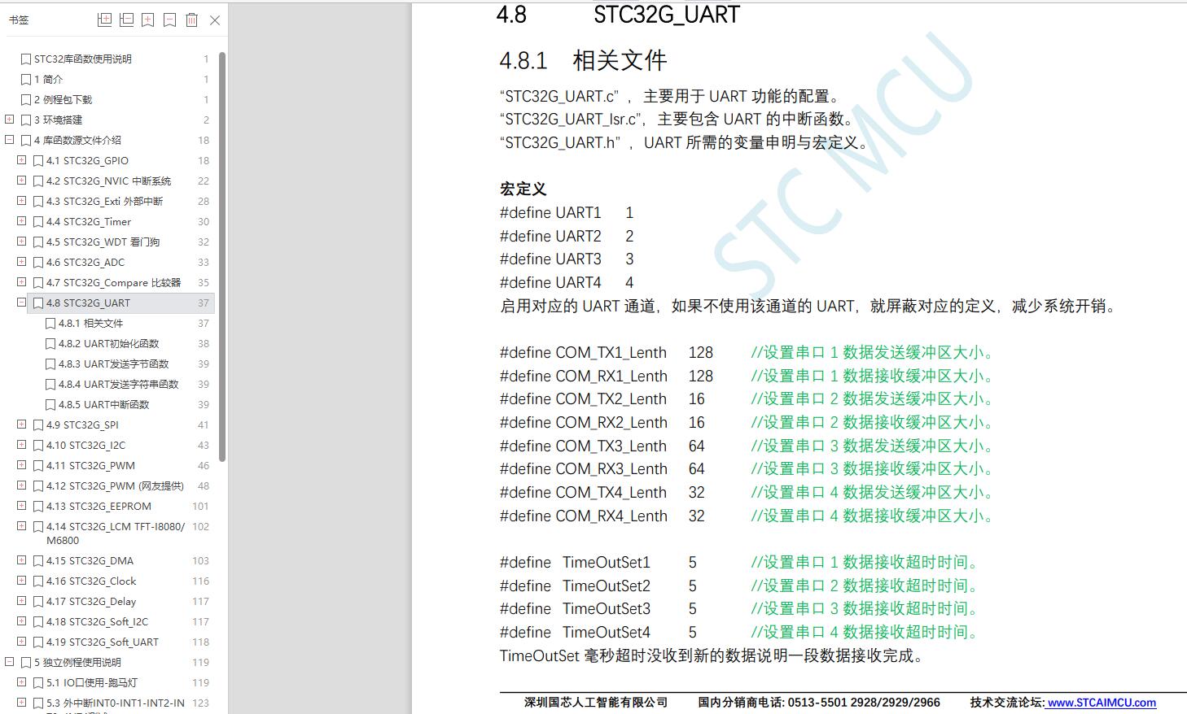Click footer text 深圳国芯人工智能有限公司
The height and width of the screenshot is (714, 1187).
(596, 703)
